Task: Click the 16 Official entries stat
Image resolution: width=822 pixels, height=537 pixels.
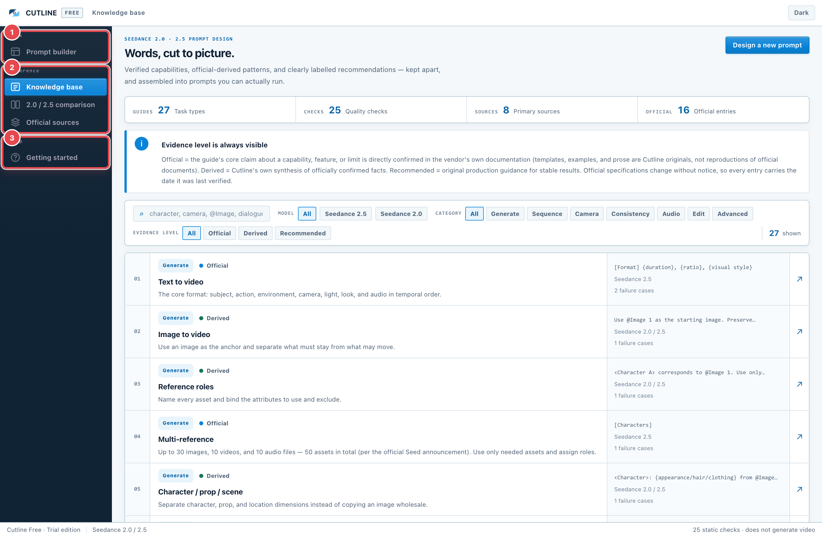Action: coord(723,110)
